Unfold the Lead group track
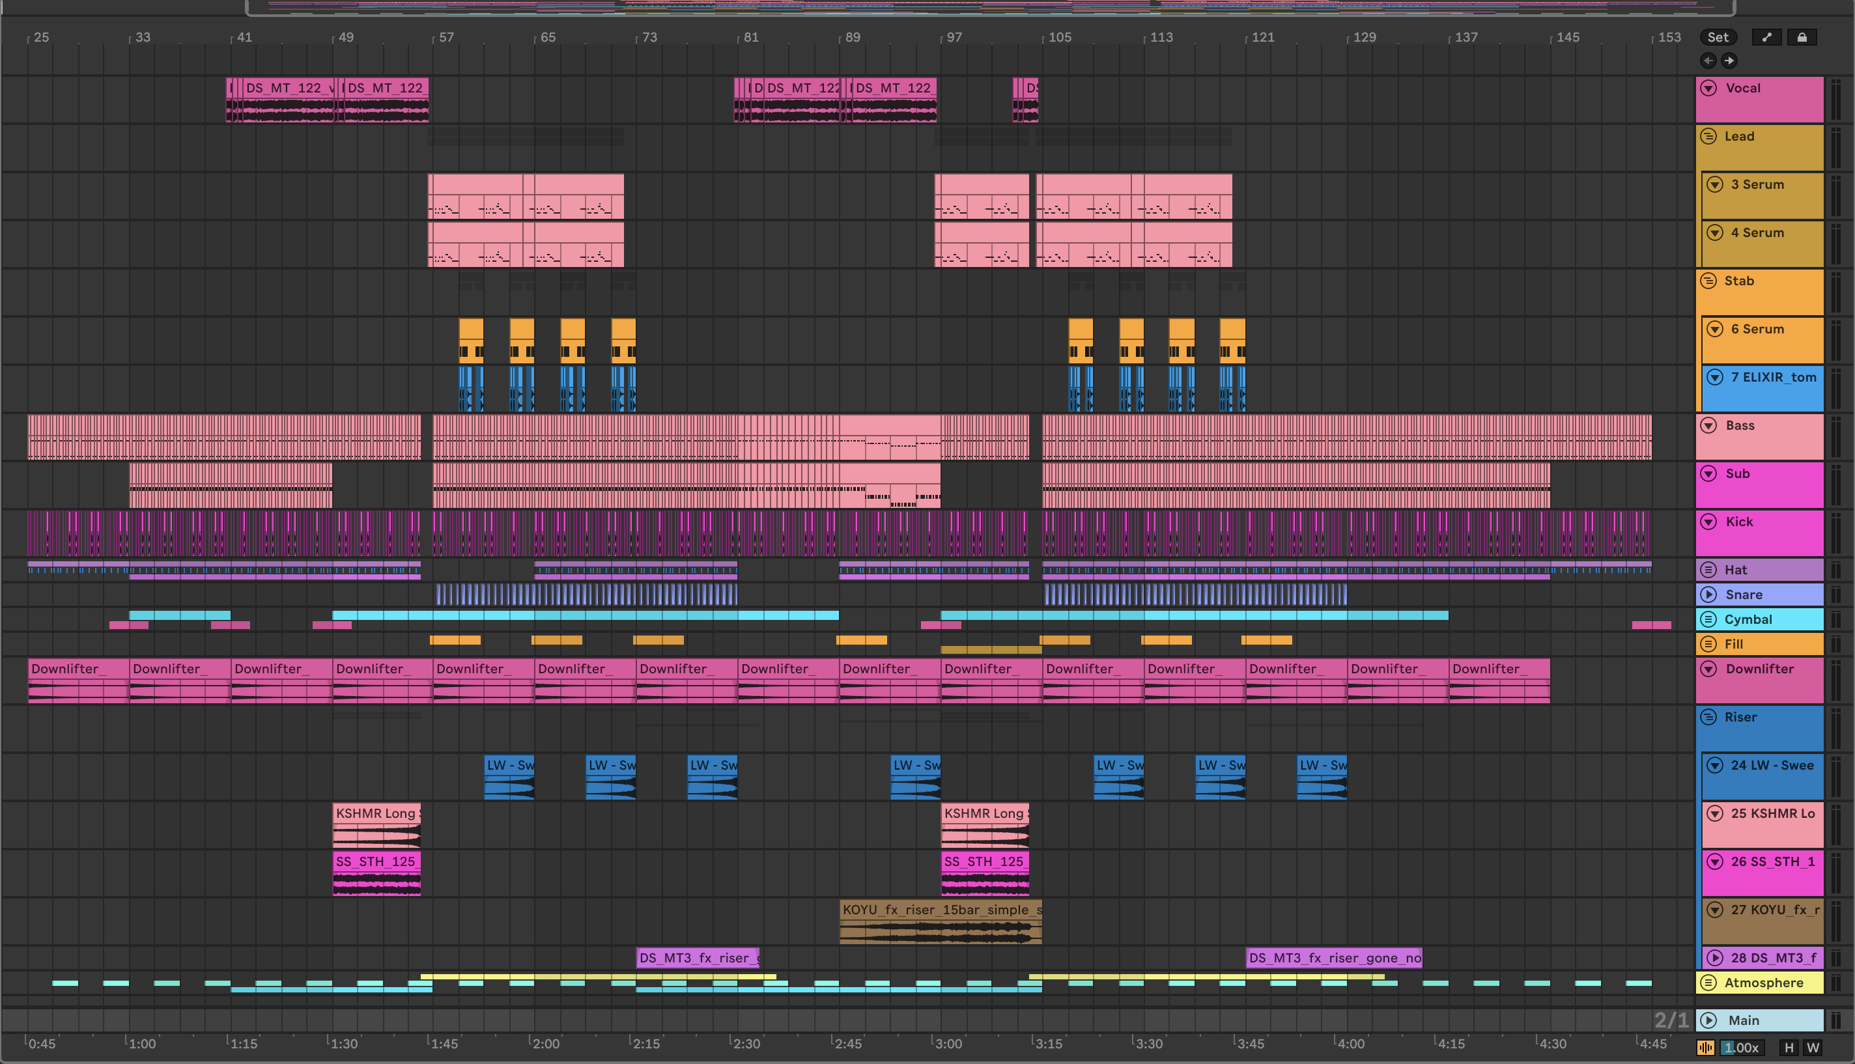The image size is (1855, 1064). click(x=1708, y=137)
